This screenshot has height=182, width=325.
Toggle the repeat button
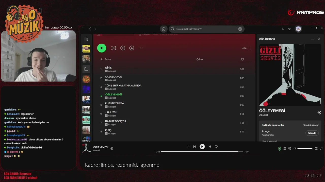[216, 146]
